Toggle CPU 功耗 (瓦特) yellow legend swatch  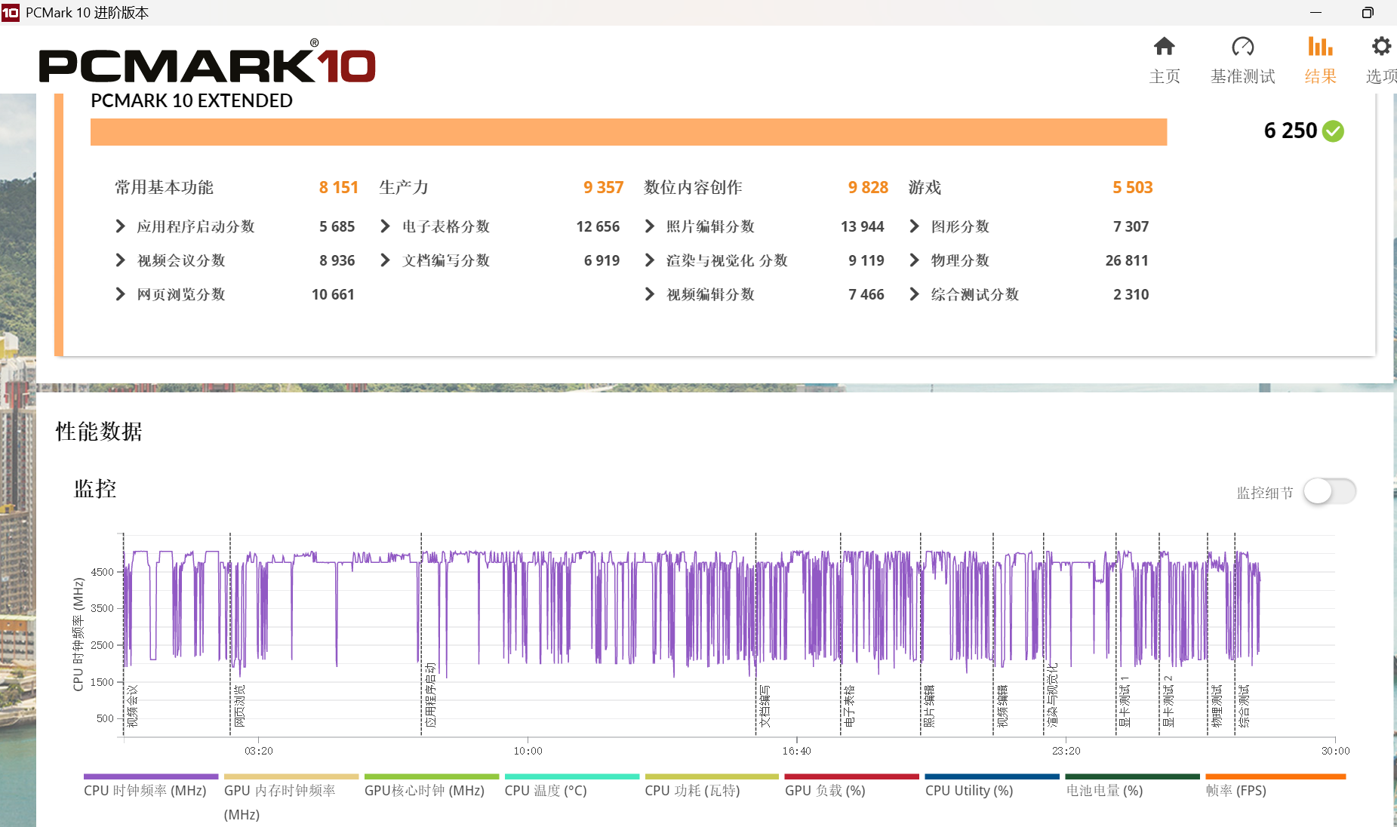(x=712, y=776)
